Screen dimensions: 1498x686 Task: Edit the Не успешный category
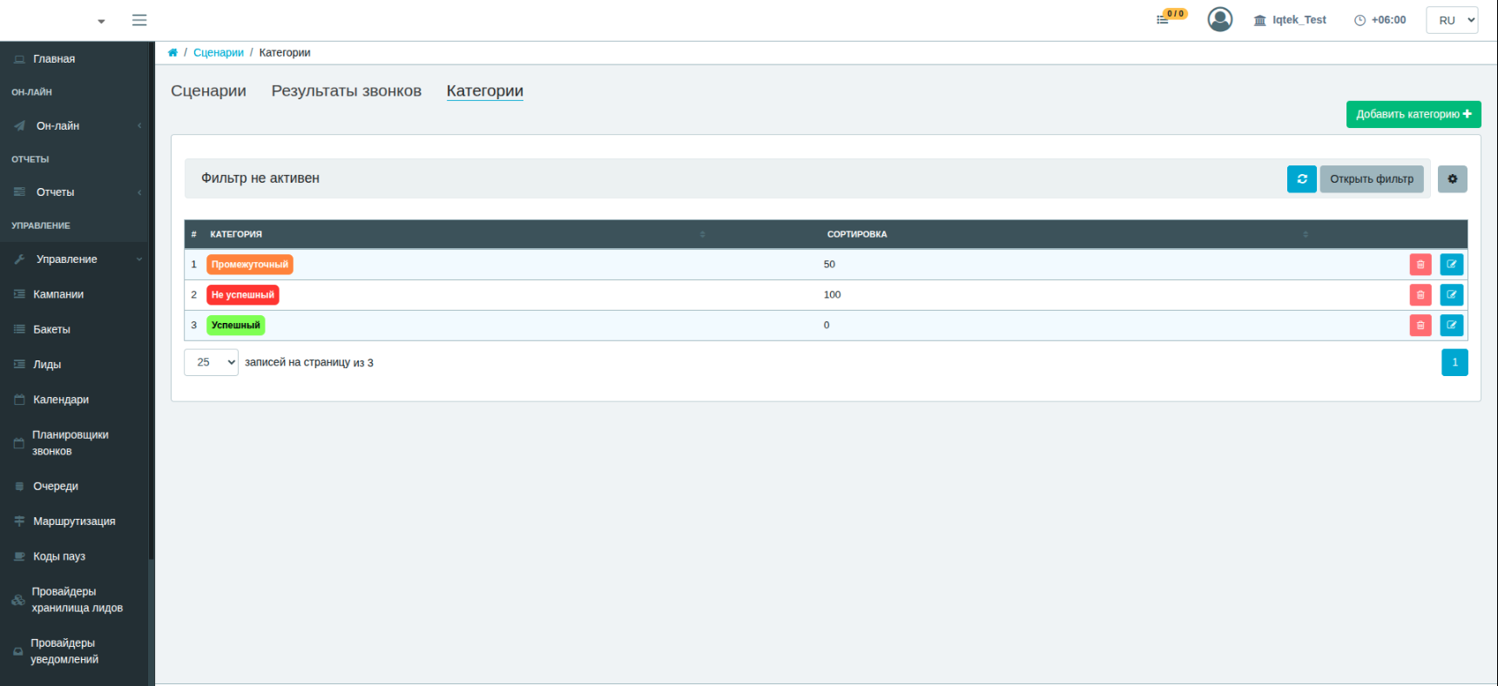coord(1452,295)
